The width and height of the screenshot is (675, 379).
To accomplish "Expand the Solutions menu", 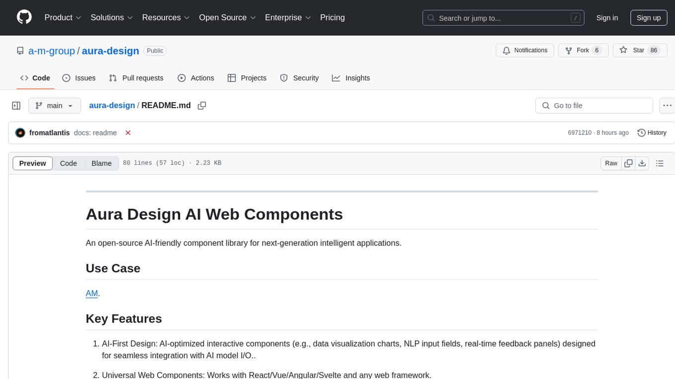I will click(x=112, y=17).
